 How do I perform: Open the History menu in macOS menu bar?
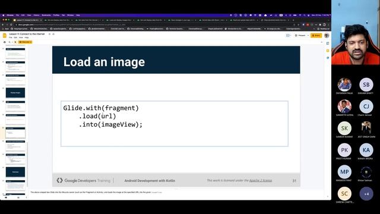(36, 15)
